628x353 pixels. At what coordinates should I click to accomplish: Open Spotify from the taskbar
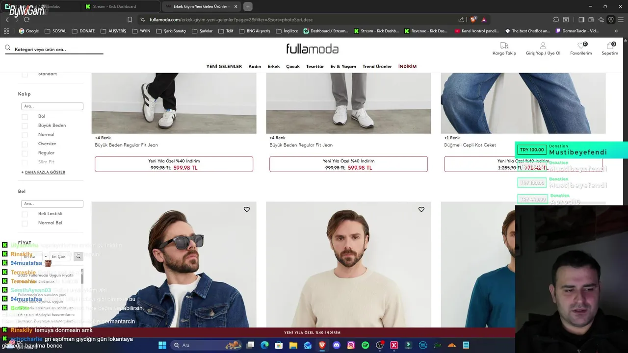point(365,345)
